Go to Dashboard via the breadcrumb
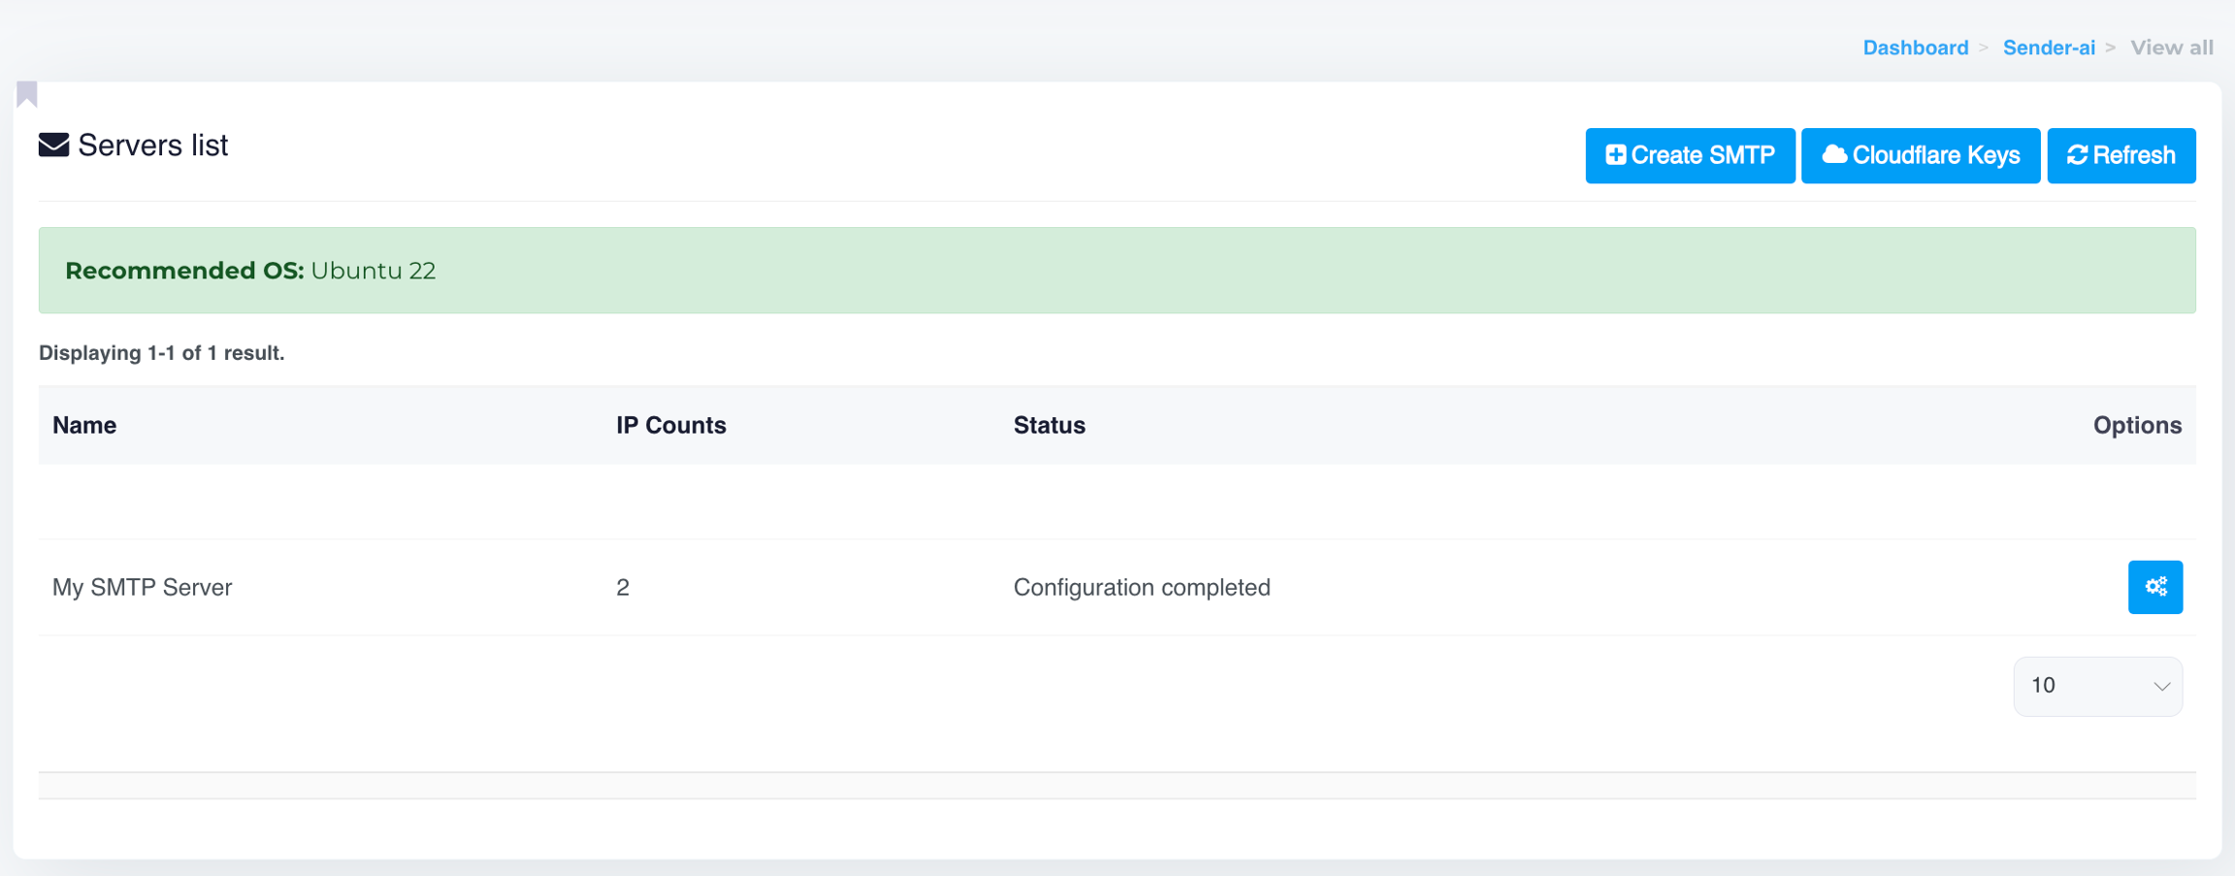Screen dimensions: 2235x876 (1915, 48)
